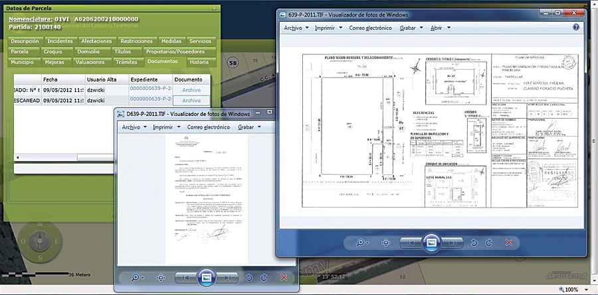Screen dimensions: 598x295
Task: Click fit-to-window icon in D639-P-2011.TIF viewer
Action: point(161,278)
